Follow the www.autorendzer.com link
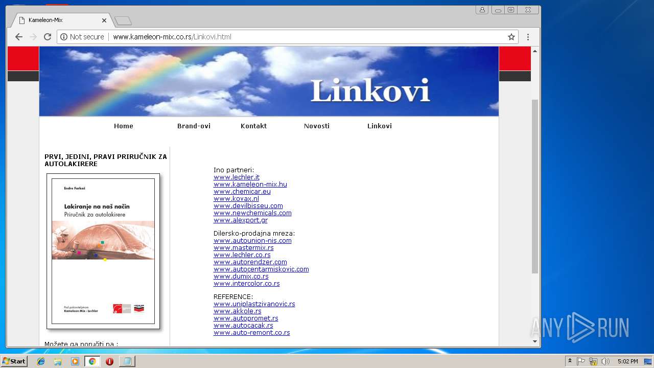The width and height of the screenshot is (654, 368). click(250, 262)
